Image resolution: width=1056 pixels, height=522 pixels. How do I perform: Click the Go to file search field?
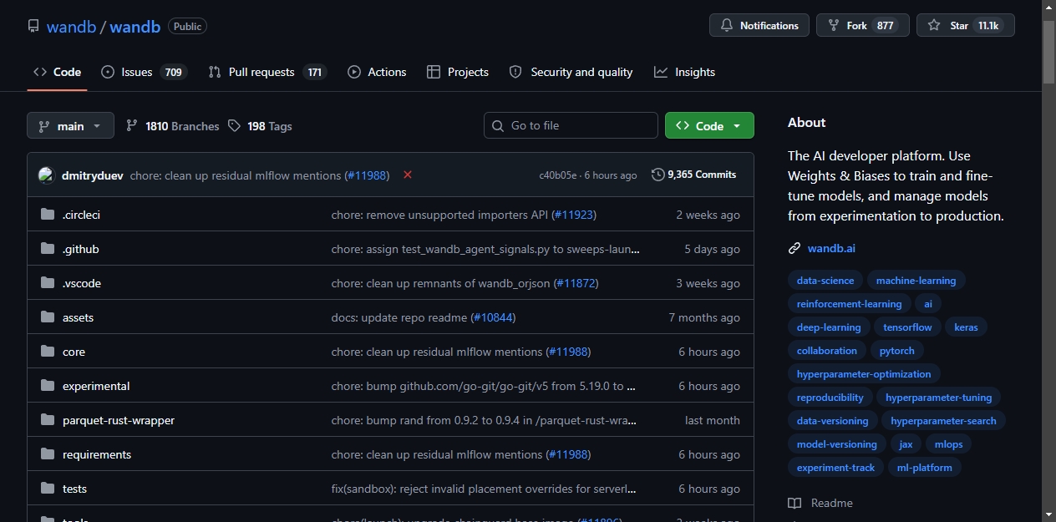pyautogui.click(x=571, y=125)
